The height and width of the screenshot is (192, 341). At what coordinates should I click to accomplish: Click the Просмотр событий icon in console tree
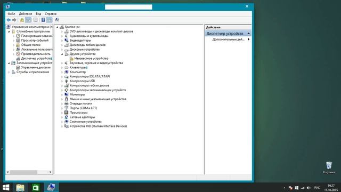(x=18, y=41)
